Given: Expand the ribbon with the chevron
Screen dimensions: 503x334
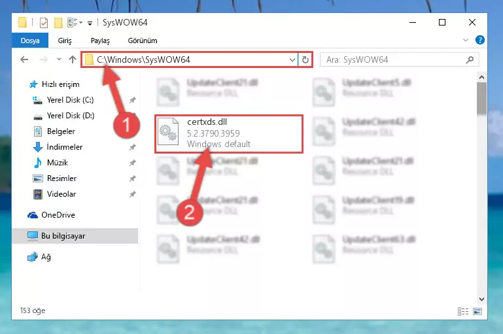Looking at the screenshot, I should (466, 40).
